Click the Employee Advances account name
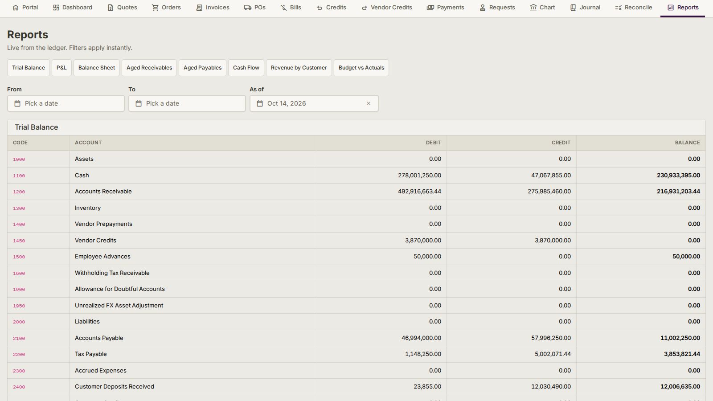 [102, 257]
